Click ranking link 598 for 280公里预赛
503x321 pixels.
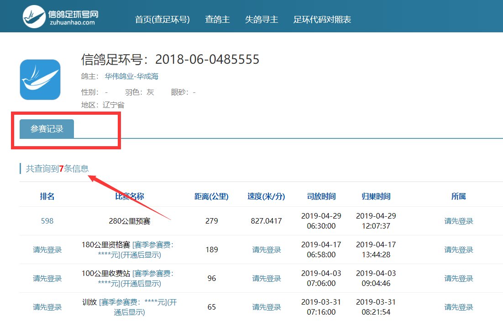point(47,221)
